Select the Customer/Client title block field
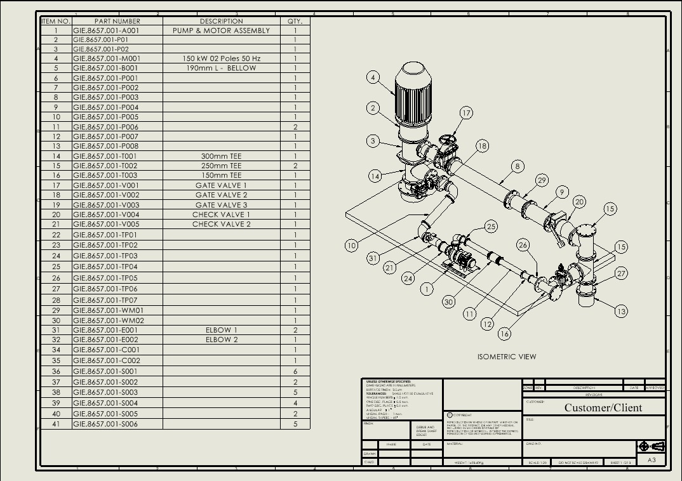682x481 pixels. click(x=603, y=407)
